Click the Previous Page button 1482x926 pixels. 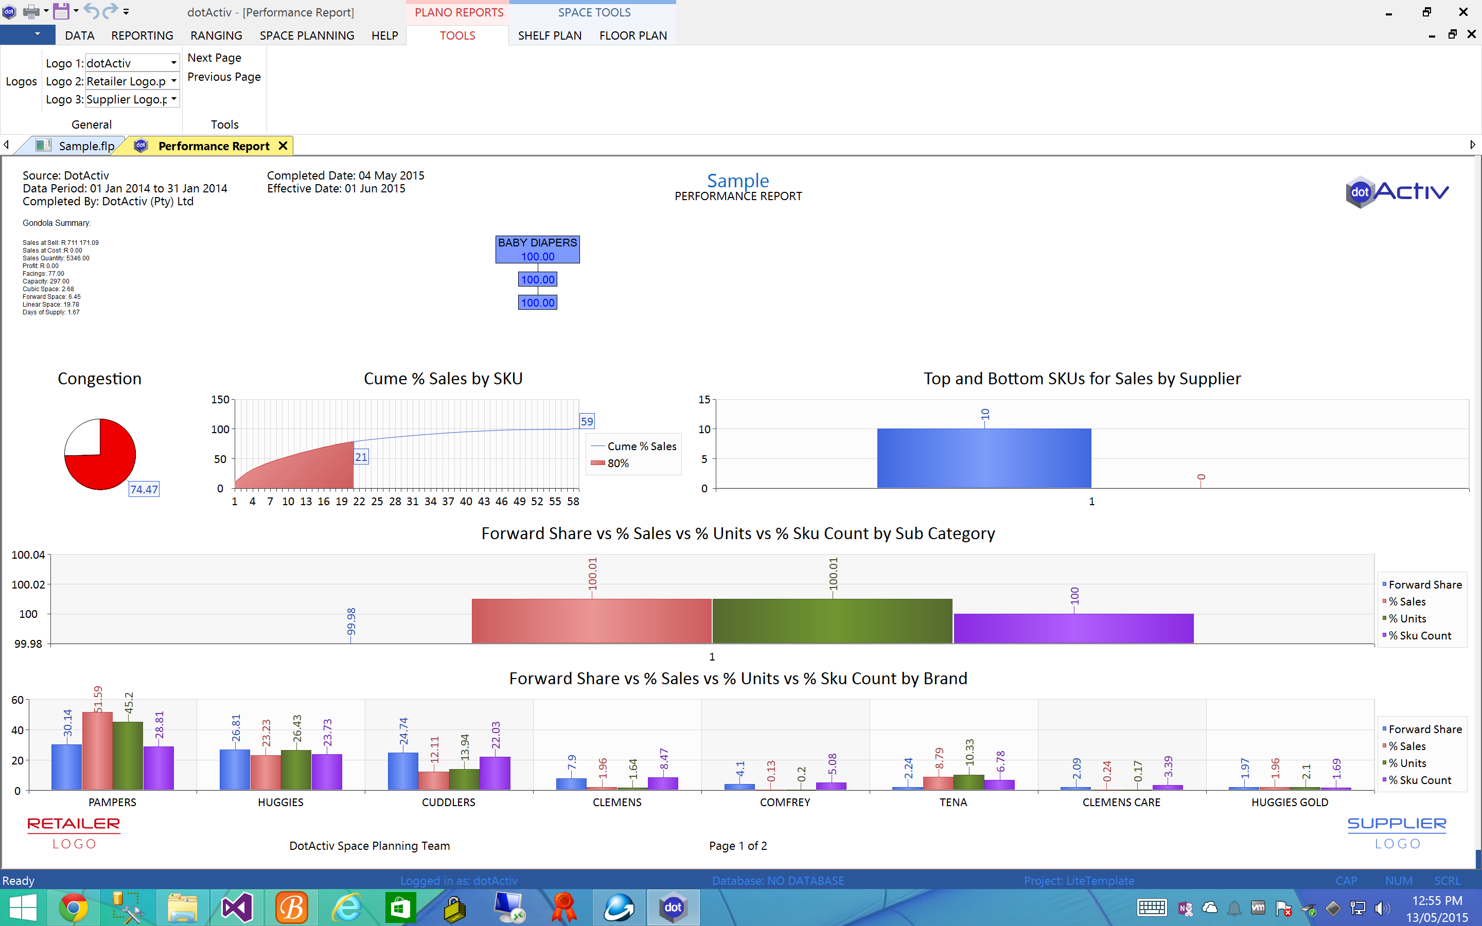(x=224, y=77)
